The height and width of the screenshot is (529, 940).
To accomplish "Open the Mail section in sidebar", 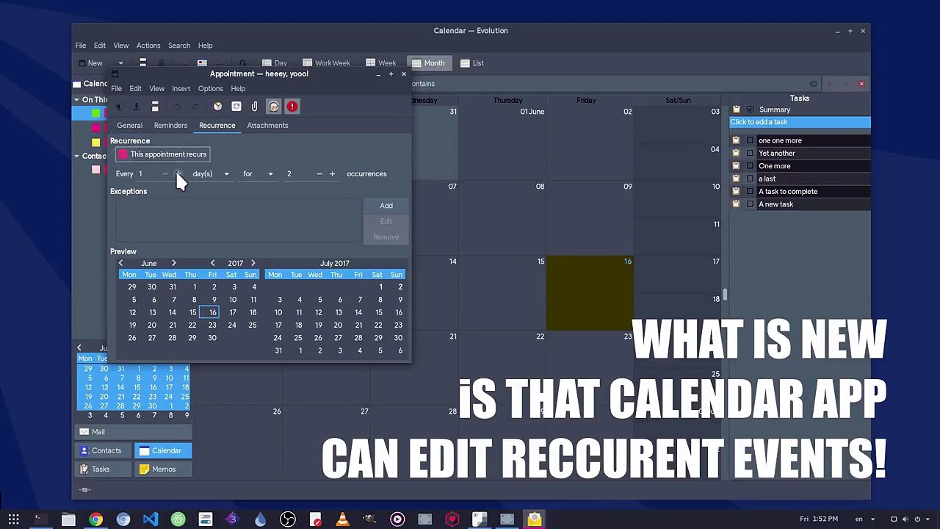I will 133,432.
